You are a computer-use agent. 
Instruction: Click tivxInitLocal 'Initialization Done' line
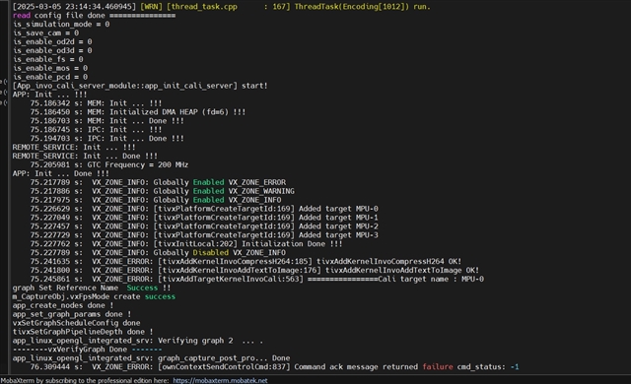[186, 244]
